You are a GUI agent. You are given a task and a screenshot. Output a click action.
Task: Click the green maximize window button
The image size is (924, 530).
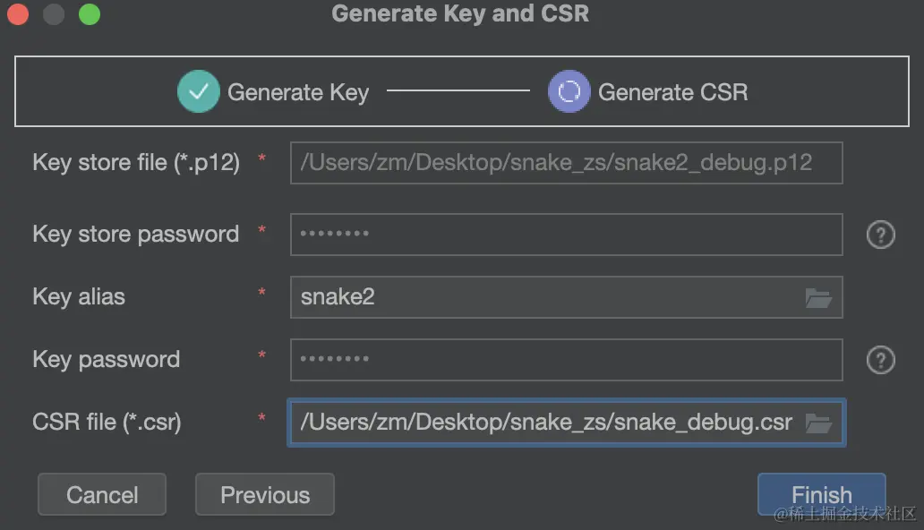tap(90, 14)
